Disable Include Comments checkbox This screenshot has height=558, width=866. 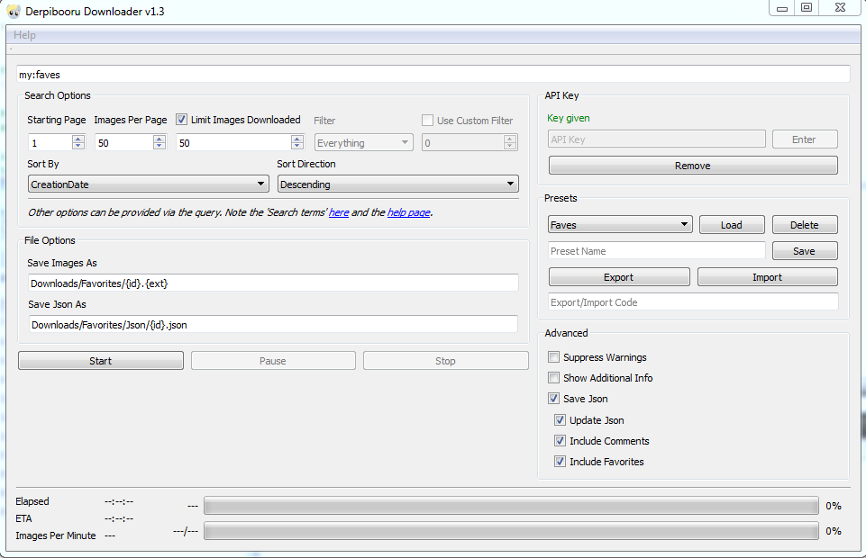(x=560, y=441)
